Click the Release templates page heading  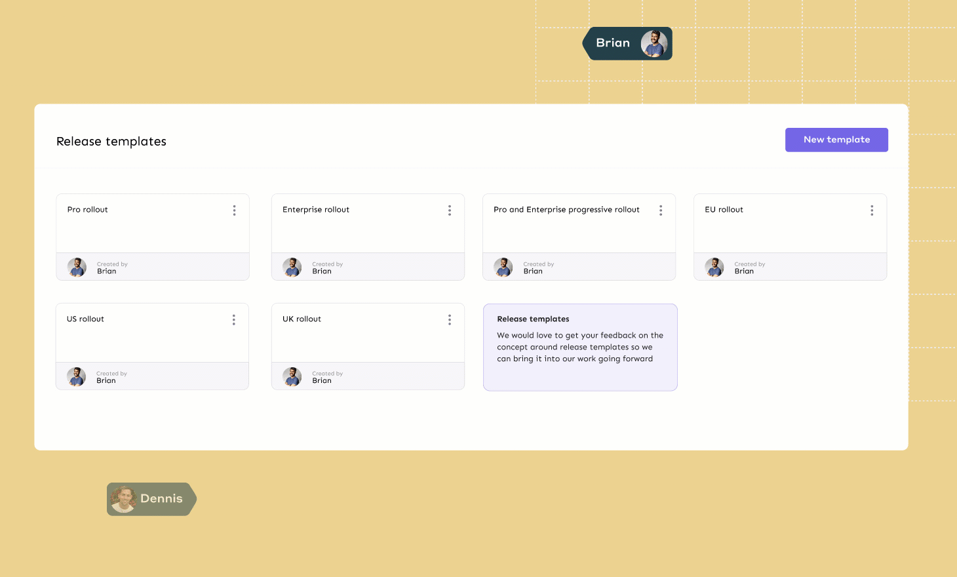click(x=111, y=142)
